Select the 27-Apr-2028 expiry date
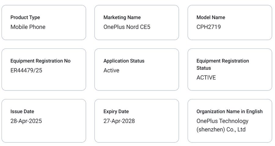This screenshot has width=275, height=146. pyautogui.click(x=119, y=121)
